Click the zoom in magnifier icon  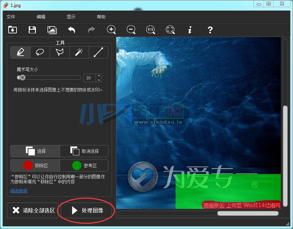[111, 30]
